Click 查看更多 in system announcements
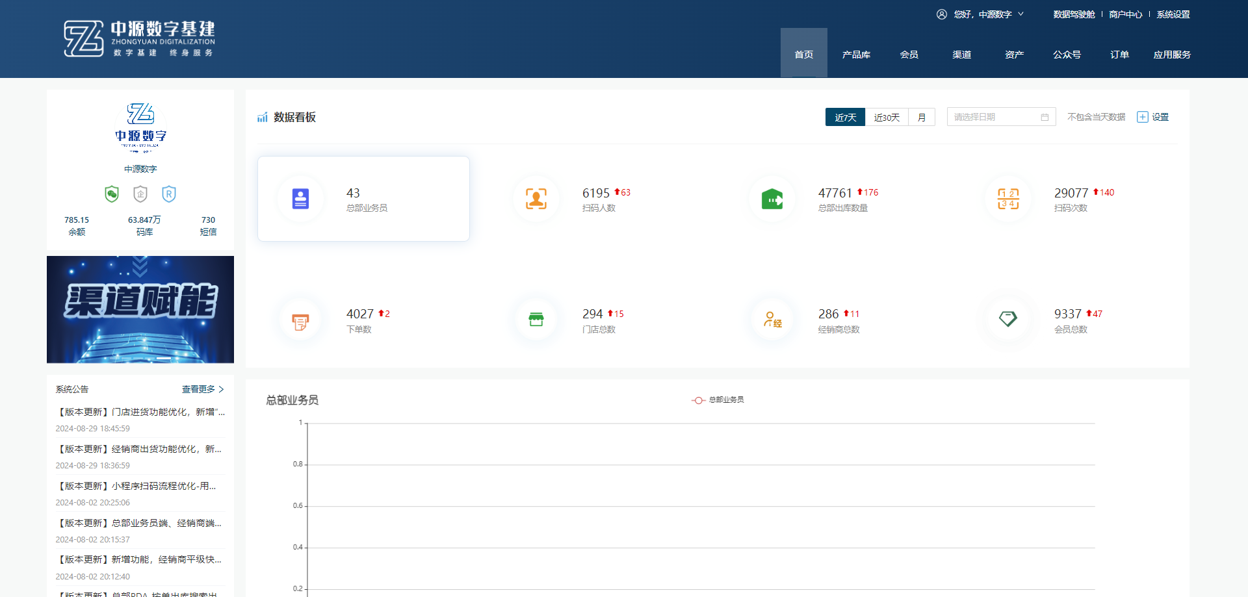This screenshot has height=597, width=1248. pos(203,389)
